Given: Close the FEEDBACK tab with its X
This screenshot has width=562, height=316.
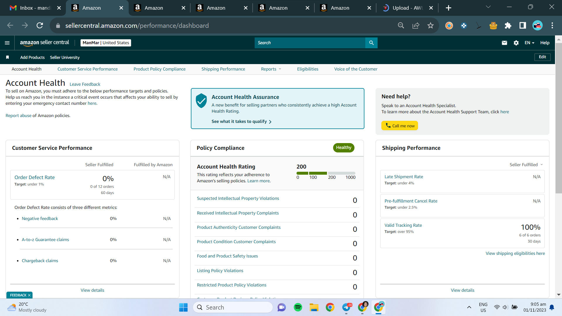Looking at the screenshot, I should [29, 295].
